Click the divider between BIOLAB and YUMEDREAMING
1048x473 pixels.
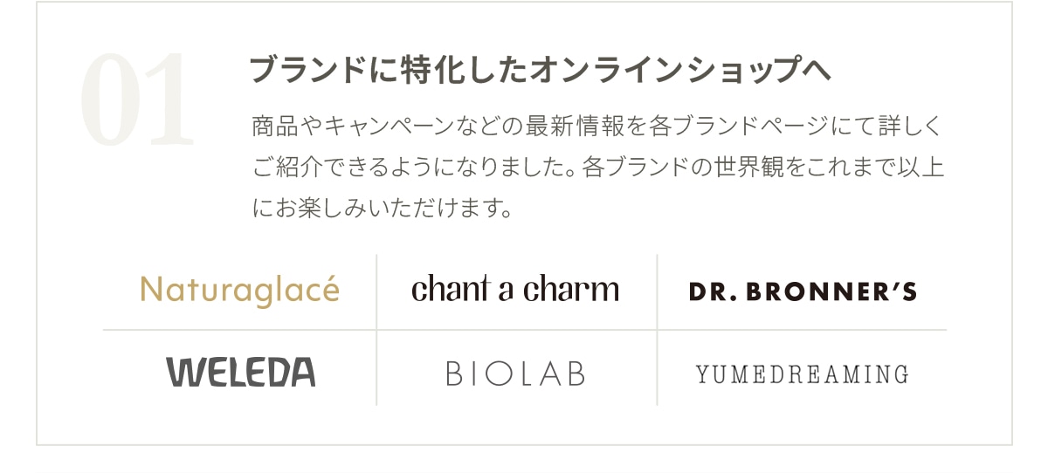[657, 367]
